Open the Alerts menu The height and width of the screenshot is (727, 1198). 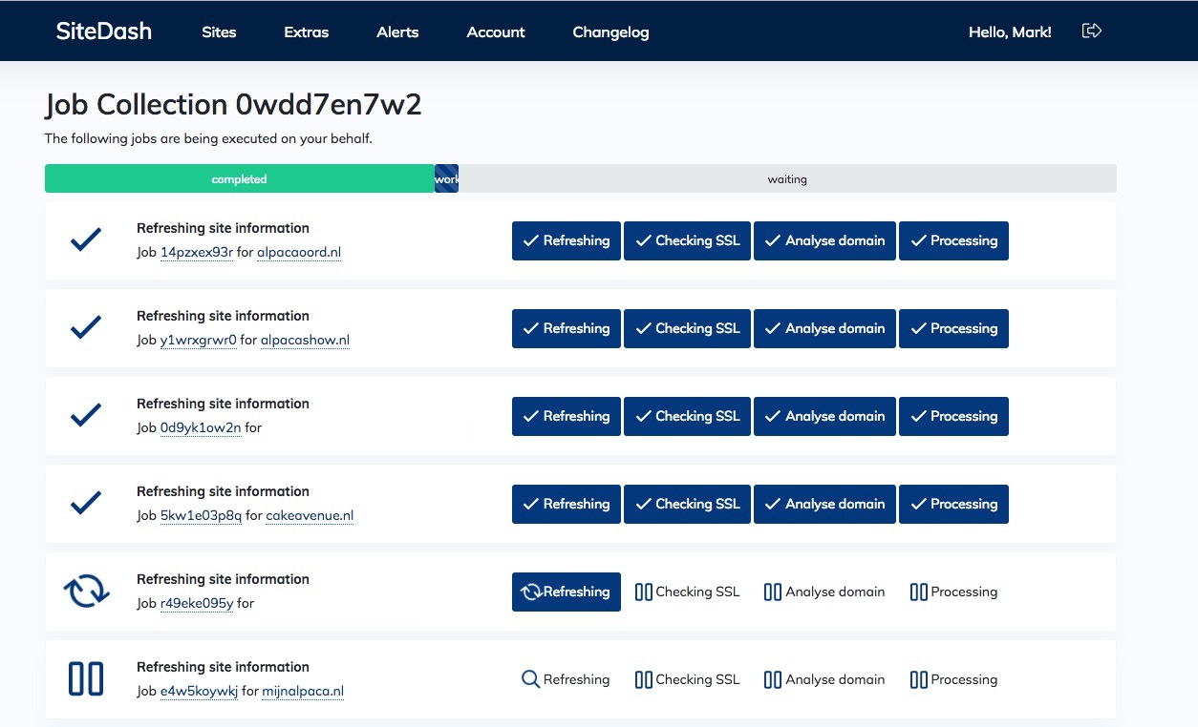(397, 31)
